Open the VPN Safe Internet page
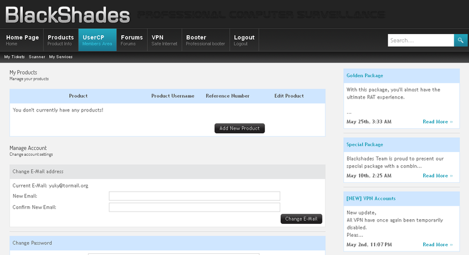469x255 pixels. click(164, 40)
